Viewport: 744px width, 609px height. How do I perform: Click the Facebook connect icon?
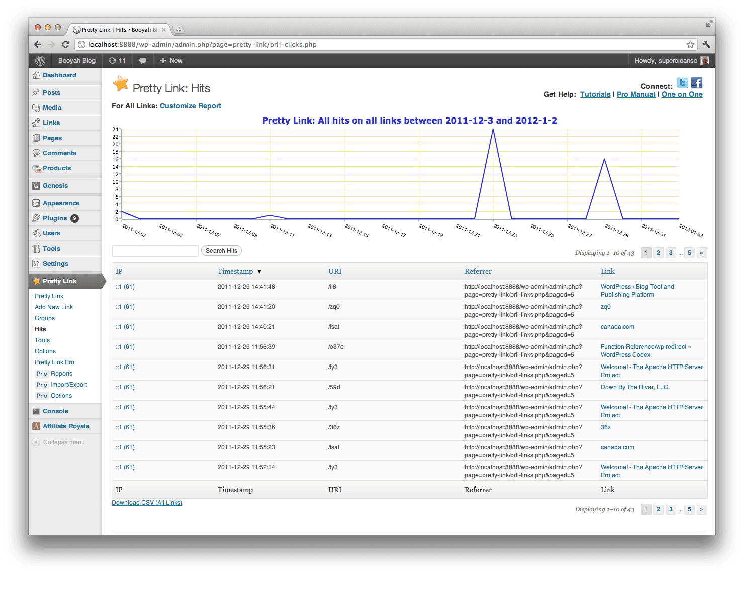coord(697,83)
